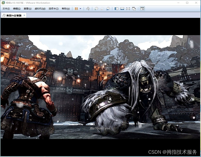Enter full screen mode icon

click(x=128, y=9)
